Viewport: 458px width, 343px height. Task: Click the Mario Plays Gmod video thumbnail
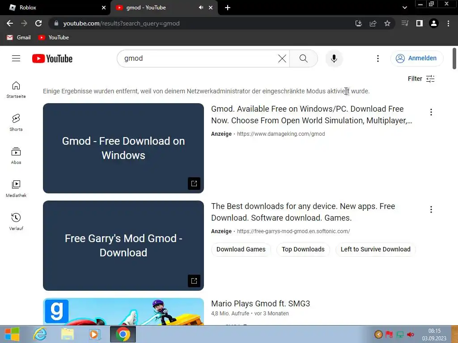tap(123, 311)
